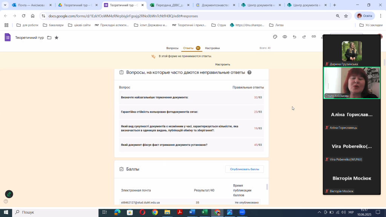Click the undo arrow in Forms header
Viewport: 386px width, 217px height.
tap(294, 37)
